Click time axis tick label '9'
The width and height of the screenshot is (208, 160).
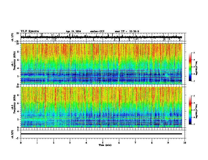click(x=168, y=143)
